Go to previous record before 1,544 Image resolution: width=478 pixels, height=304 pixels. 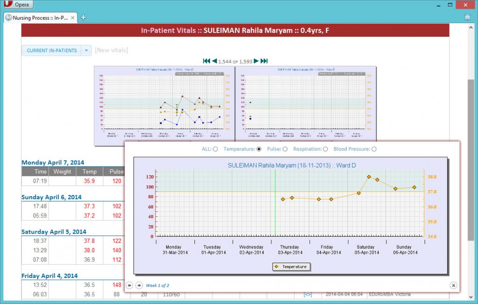click(214, 61)
